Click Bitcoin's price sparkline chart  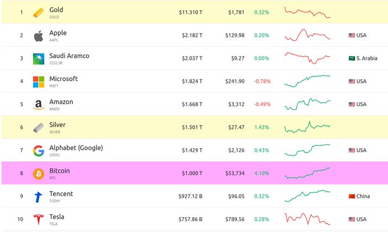[308, 173]
